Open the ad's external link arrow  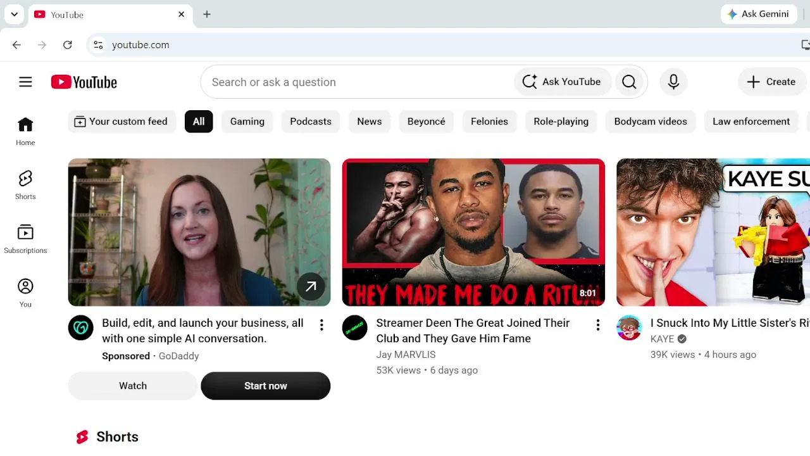pyautogui.click(x=311, y=287)
